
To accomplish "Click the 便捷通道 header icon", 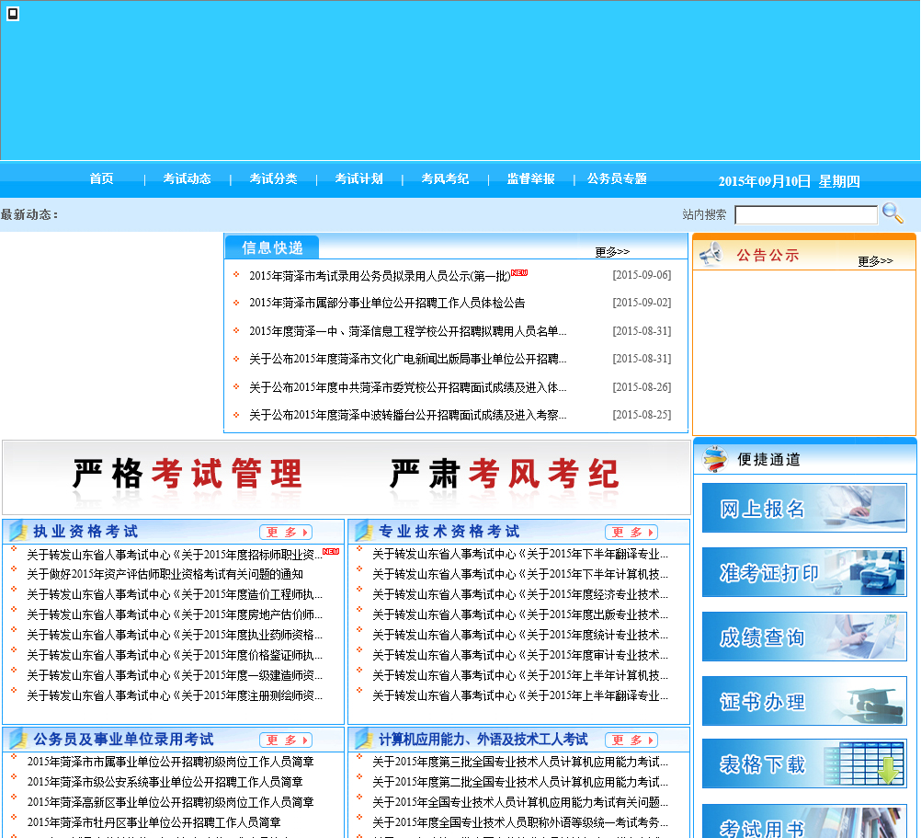I will coord(715,459).
